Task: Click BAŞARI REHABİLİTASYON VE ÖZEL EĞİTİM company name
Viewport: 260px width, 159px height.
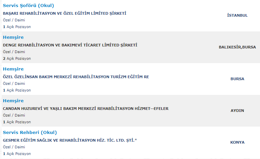Action: 64,13
